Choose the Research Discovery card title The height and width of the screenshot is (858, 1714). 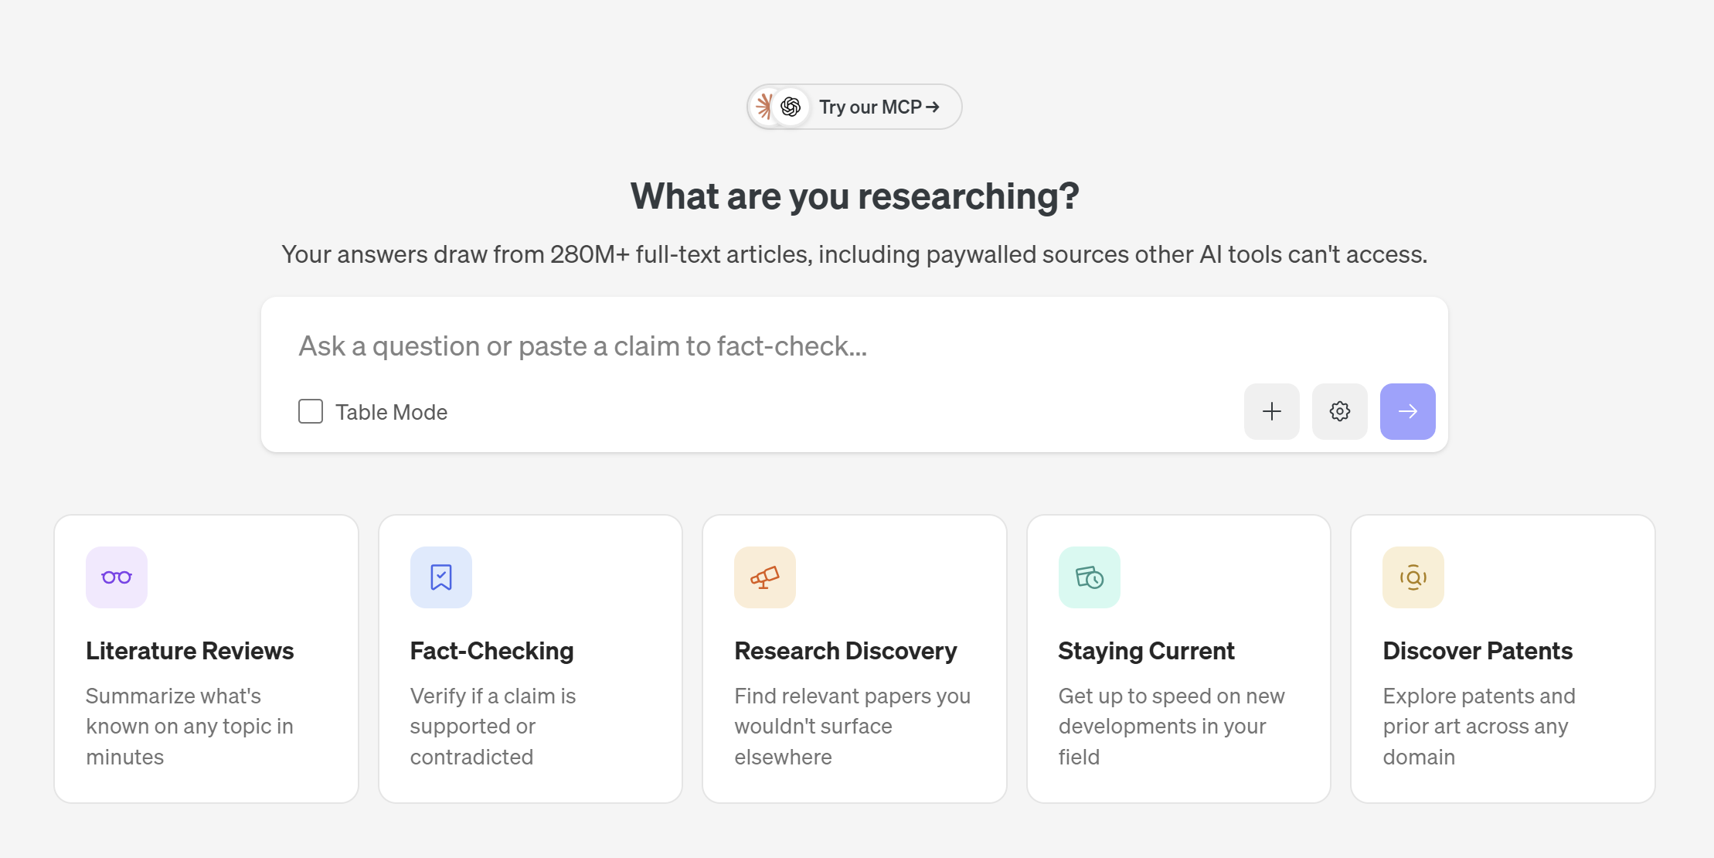(x=845, y=651)
